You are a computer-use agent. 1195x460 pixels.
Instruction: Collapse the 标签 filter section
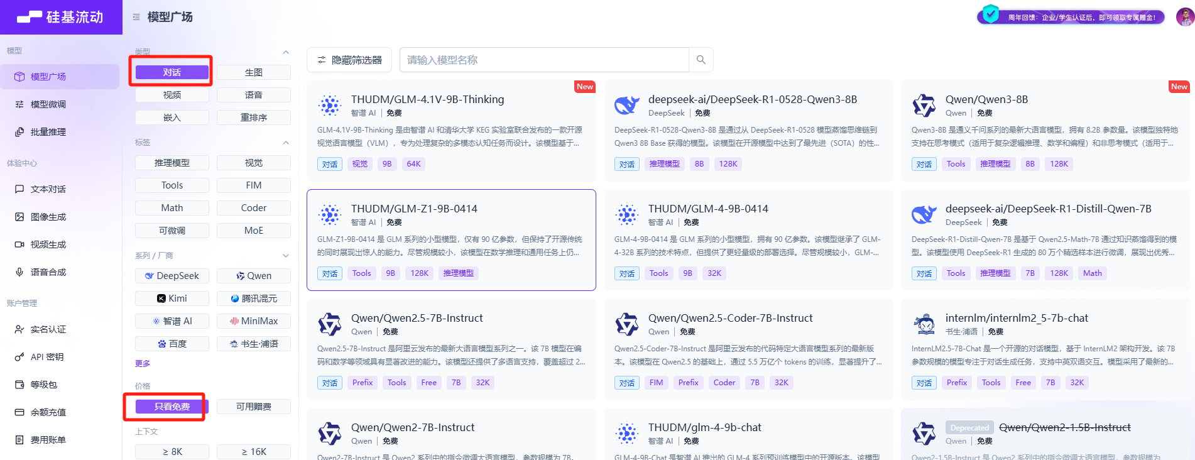point(286,143)
